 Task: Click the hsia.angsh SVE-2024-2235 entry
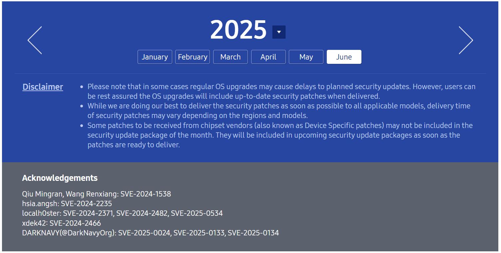tap(67, 203)
